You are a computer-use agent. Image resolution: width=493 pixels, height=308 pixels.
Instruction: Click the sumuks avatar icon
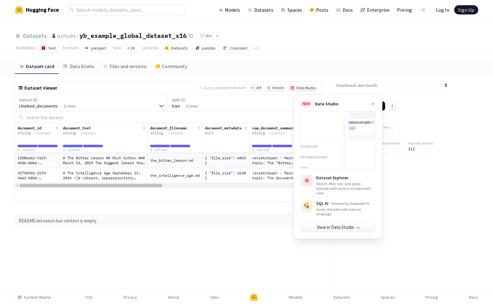[x=53, y=36]
